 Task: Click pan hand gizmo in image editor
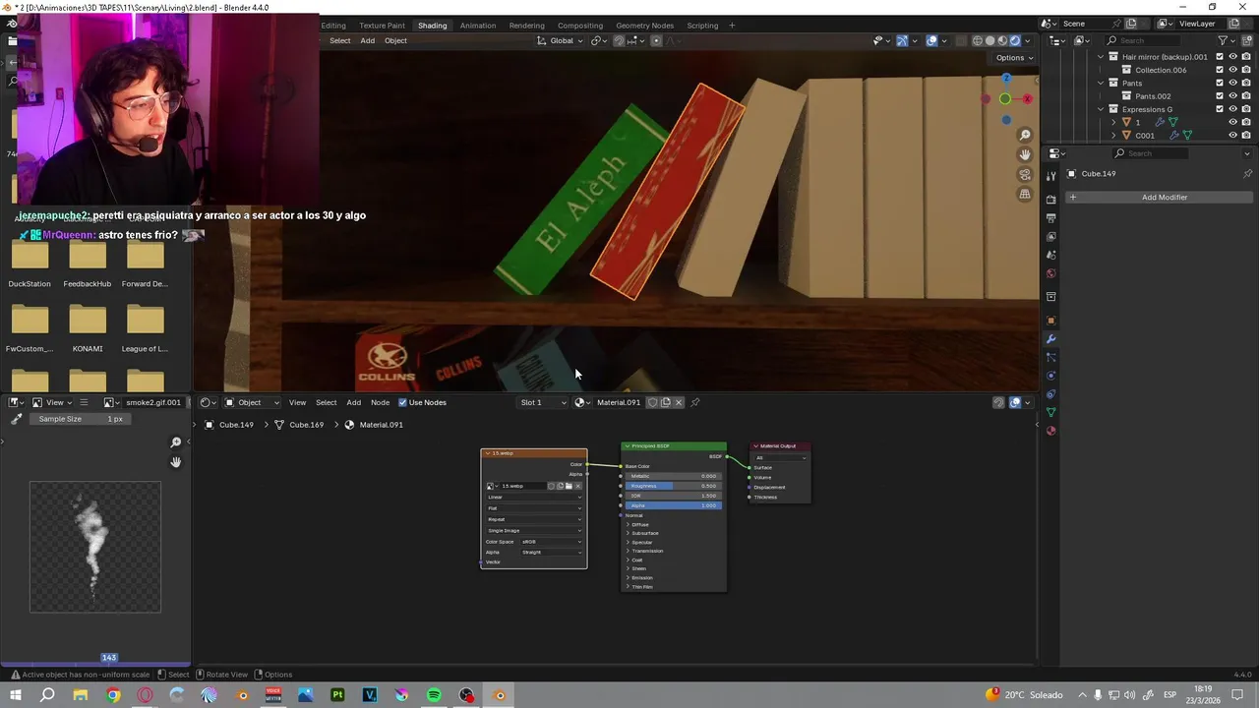(176, 462)
